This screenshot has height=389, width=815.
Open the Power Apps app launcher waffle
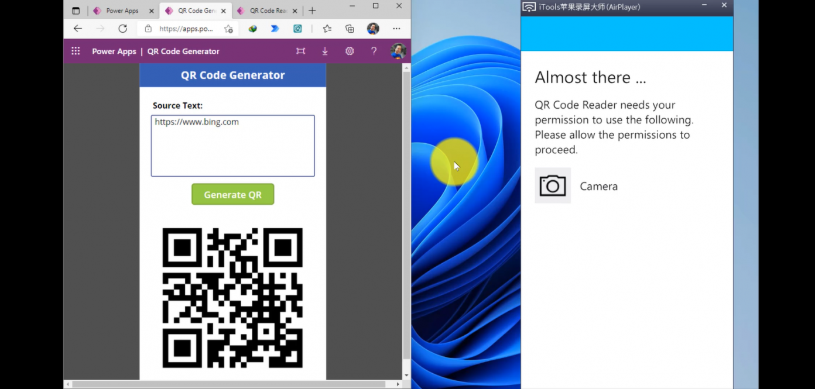[x=76, y=51]
